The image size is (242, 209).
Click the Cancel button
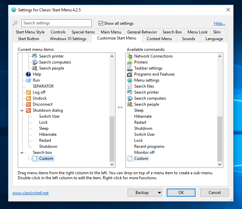(x=215, y=193)
